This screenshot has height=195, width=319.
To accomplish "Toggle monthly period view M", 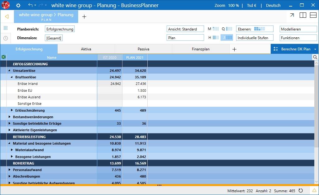I will point(213,29).
